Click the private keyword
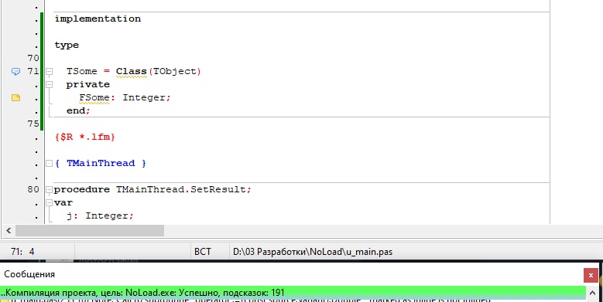The width and height of the screenshot is (603, 302). coord(88,84)
